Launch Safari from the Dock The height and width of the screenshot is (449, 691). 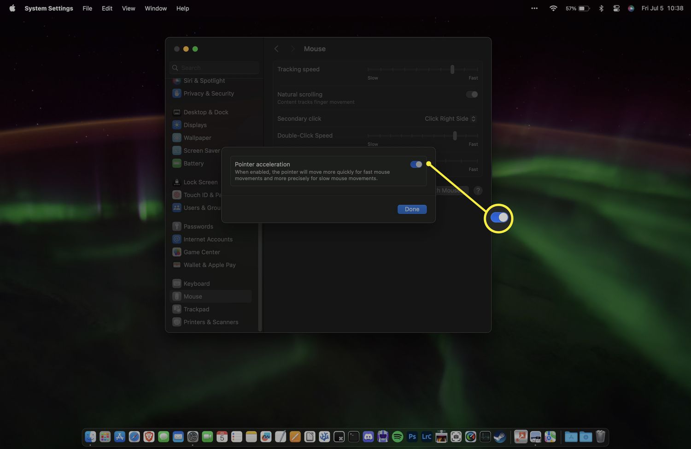point(134,437)
